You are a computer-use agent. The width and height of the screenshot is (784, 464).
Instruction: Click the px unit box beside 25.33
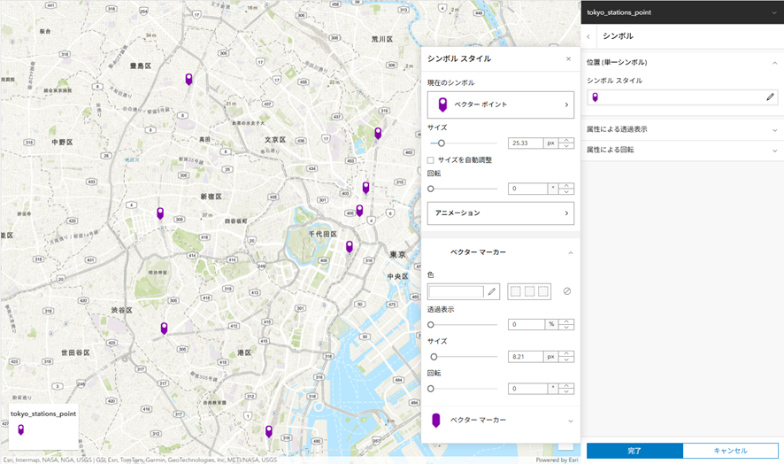click(550, 143)
